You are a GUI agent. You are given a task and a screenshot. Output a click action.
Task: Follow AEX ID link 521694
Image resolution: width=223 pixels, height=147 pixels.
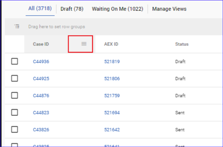tap(112, 113)
